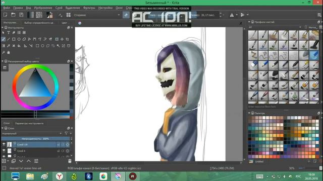Select the Ellipse tool
The width and height of the screenshot is (323, 181).
[x=19, y=39]
